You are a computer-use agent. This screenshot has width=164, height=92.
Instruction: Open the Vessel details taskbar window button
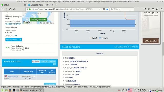coord(32,90)
